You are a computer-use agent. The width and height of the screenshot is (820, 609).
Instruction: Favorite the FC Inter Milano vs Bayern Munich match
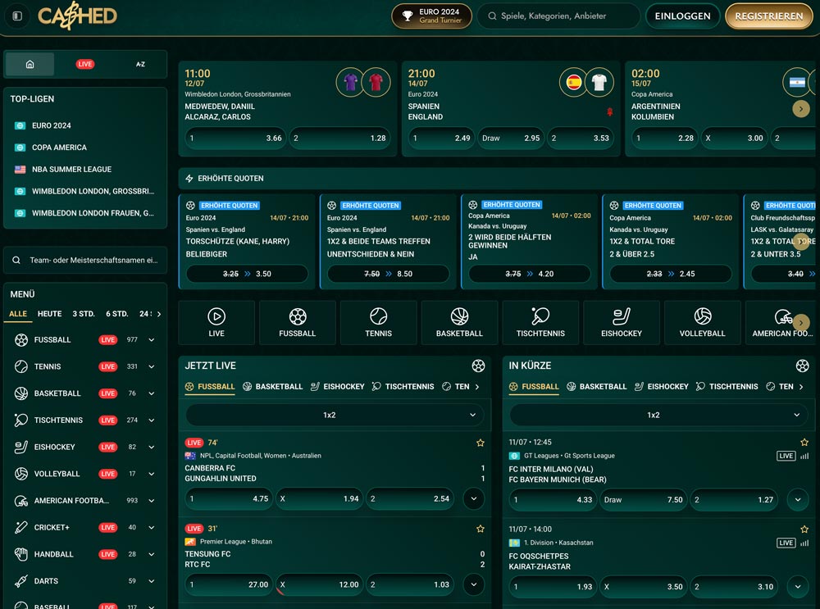click(x=804, y=443)
